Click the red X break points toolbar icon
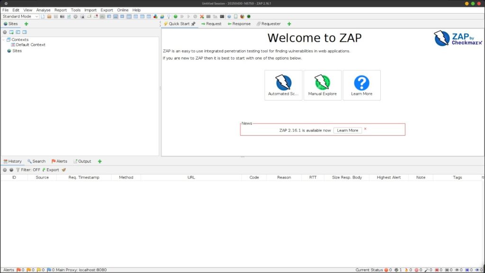The width and height of the screenshot is (485, 273). click(202, 17)
